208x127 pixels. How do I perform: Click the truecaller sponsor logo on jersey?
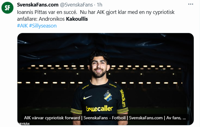(99, 109)
